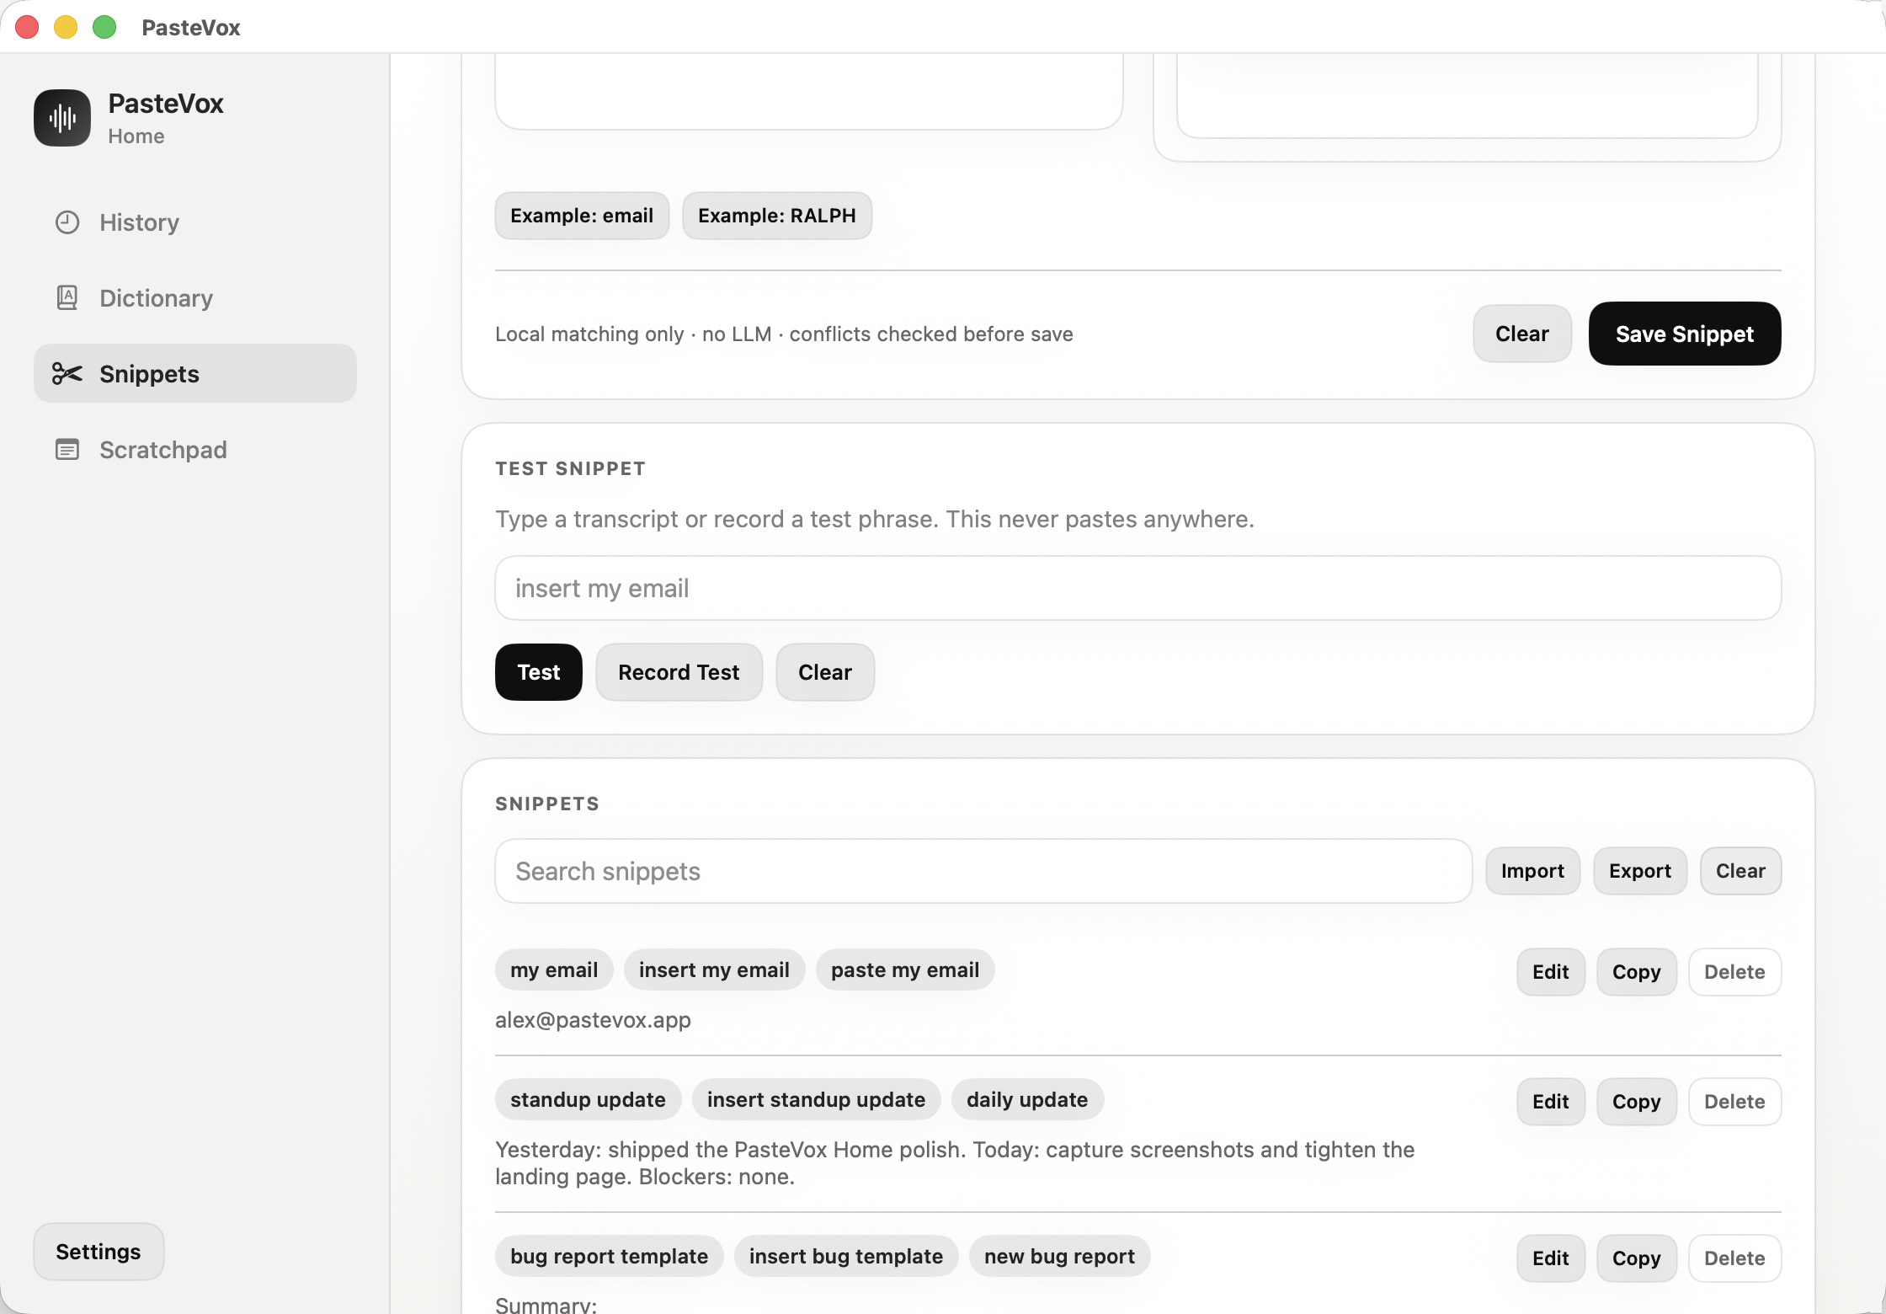Zoom the PasteVox window with green button
The image size is (1886, 1314).
click(x=104, y=27)
